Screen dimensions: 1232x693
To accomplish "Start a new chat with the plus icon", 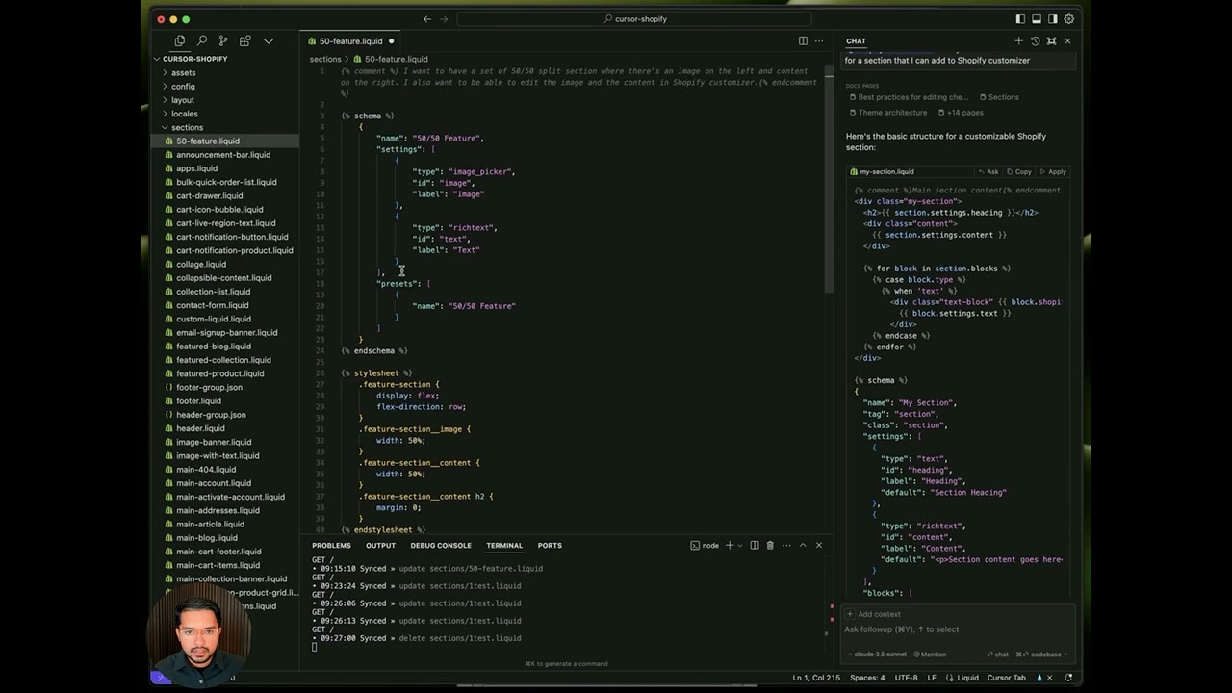I will (1018, 40).
